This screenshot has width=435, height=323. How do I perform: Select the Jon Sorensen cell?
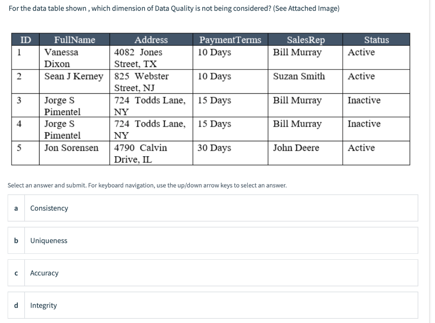click(65, 148)
